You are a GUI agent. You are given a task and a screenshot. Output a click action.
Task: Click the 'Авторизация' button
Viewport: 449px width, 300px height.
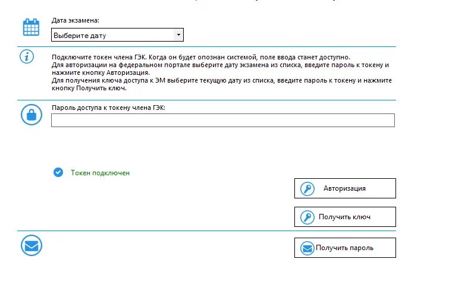click(x=345, y=188)
